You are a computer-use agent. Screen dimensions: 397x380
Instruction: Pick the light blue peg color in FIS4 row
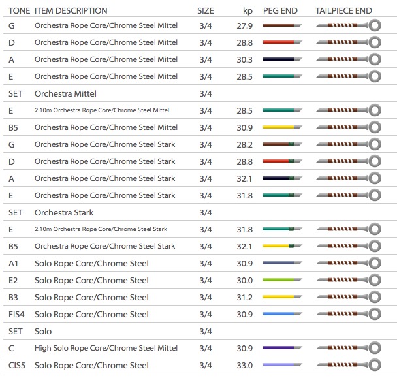282,314
